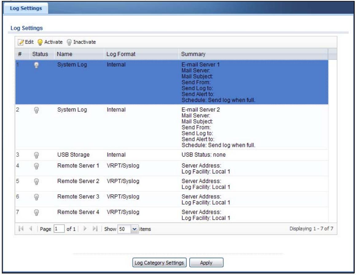Open the Show items count dropdown

135,229
